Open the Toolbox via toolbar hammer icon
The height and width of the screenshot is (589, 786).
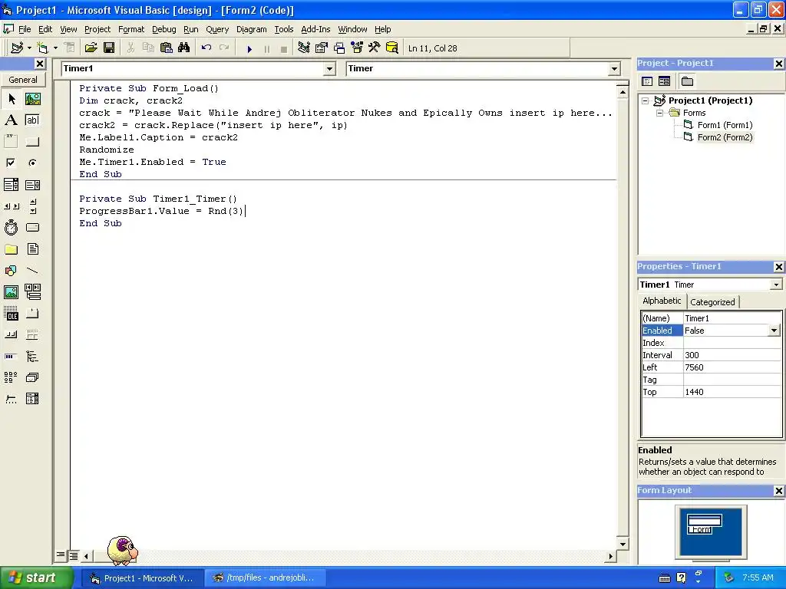click(x=375, y=48)
